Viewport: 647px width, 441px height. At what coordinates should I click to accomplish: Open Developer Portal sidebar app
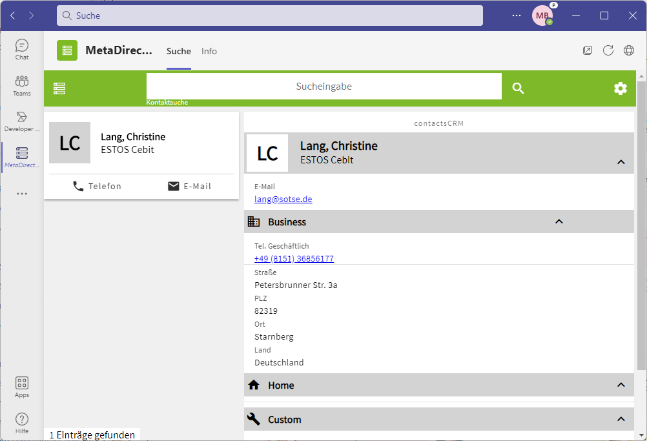(x=22, y=121)
